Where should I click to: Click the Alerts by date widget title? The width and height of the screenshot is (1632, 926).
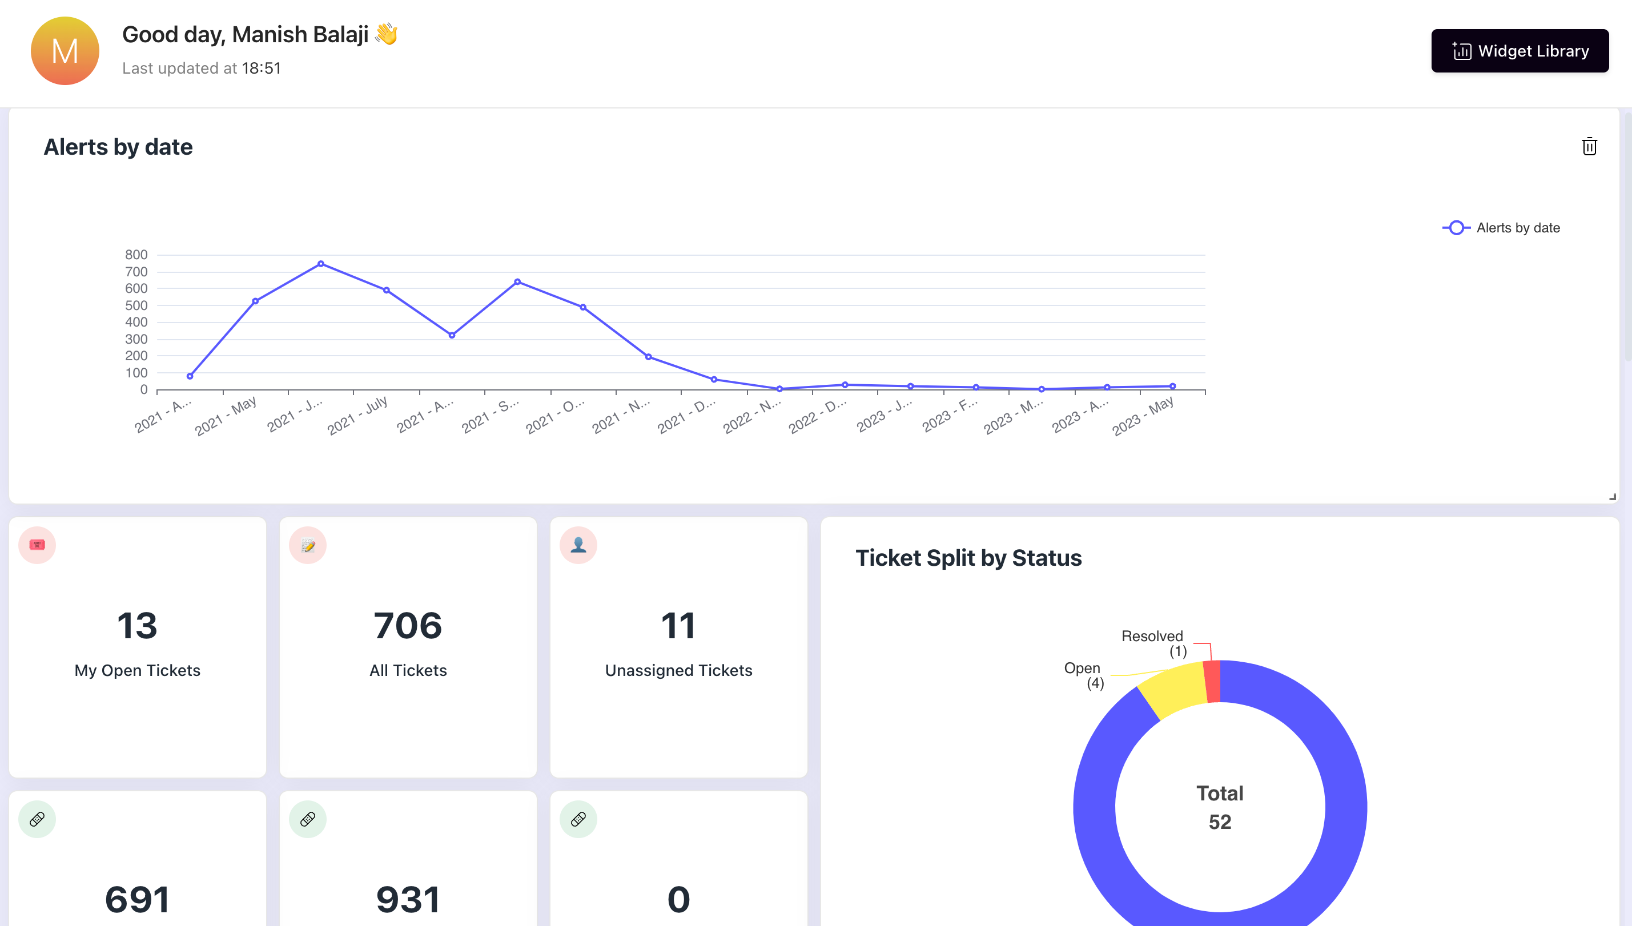tap(118, 147)
